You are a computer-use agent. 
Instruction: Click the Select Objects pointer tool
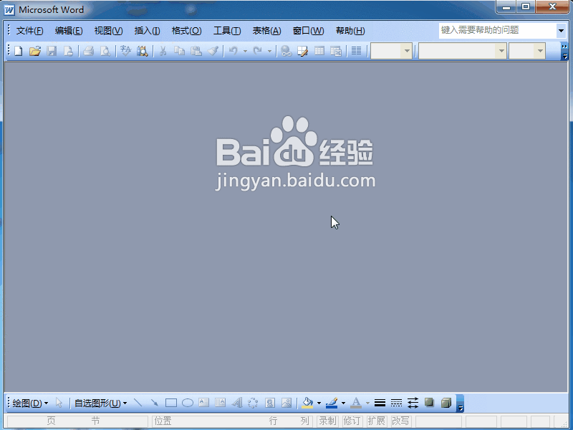(59, 403)
